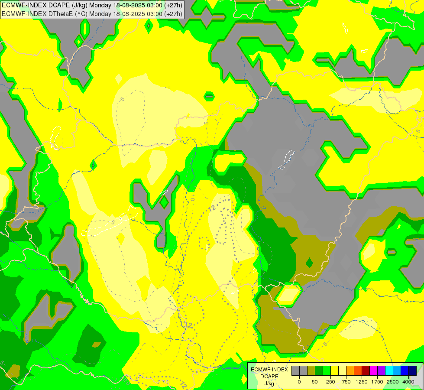
Task: Click the J/kg unit label in legend
Action: (269, 383)
